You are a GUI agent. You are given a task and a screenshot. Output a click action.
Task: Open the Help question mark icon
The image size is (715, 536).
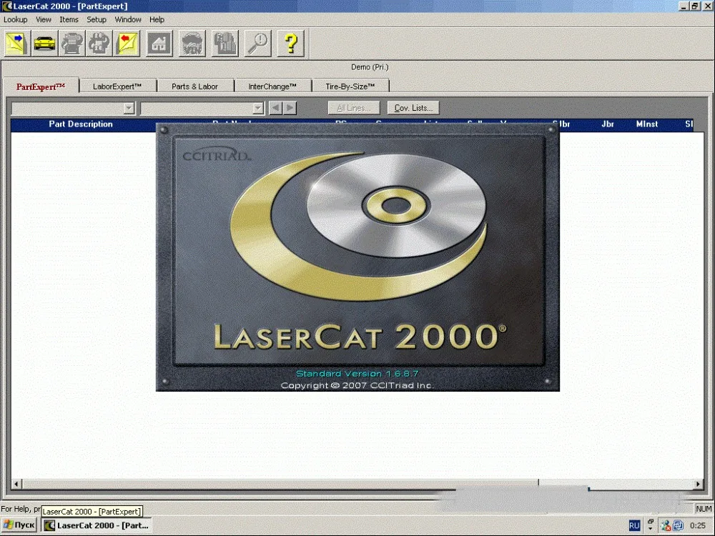pyautogui.click(x=290, y=43)
